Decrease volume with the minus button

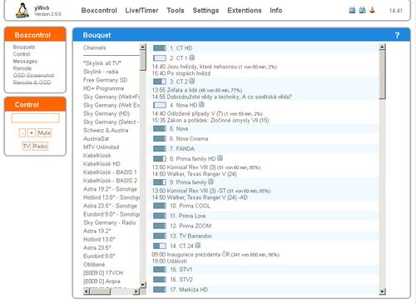[22, 132]
